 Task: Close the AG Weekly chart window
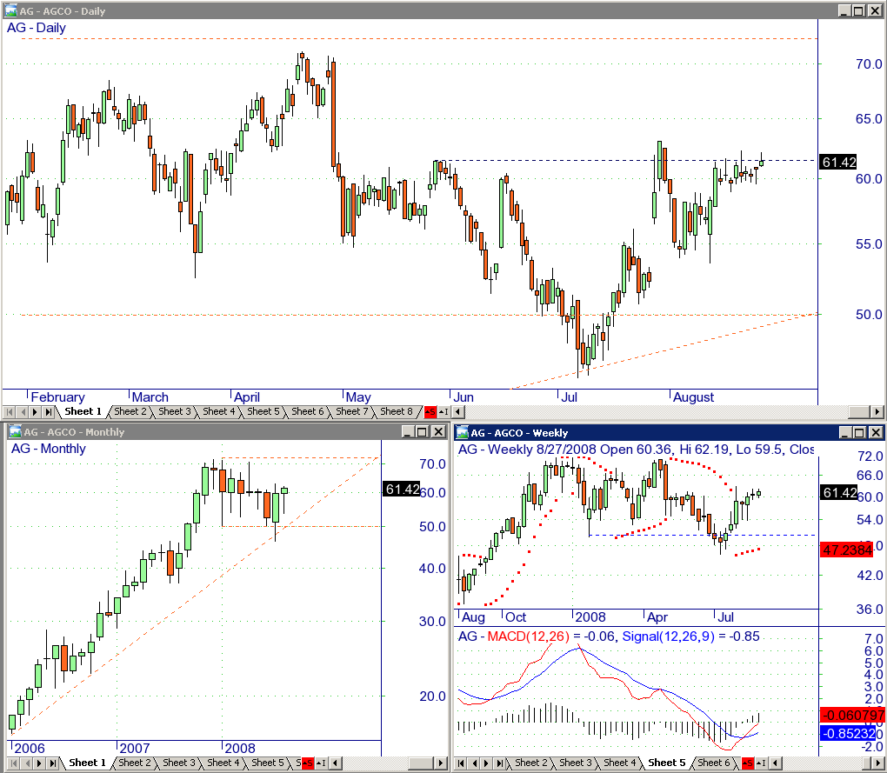point(875,433)
